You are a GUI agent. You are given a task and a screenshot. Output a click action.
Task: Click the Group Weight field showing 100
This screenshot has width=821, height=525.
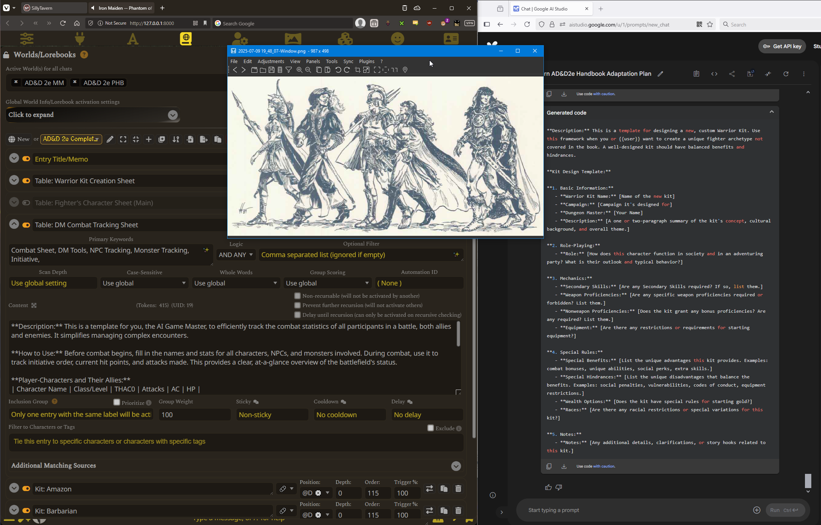[195, 415]
